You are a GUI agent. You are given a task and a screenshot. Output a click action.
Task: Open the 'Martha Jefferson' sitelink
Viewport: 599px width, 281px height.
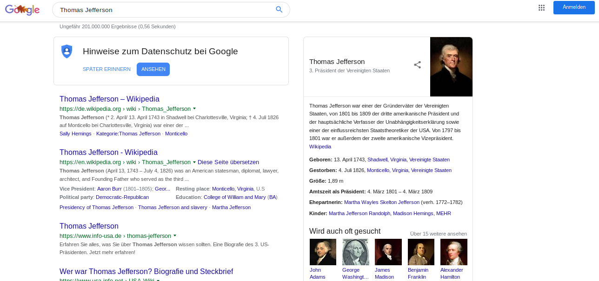pyautogui.click(x=231, y=207)
